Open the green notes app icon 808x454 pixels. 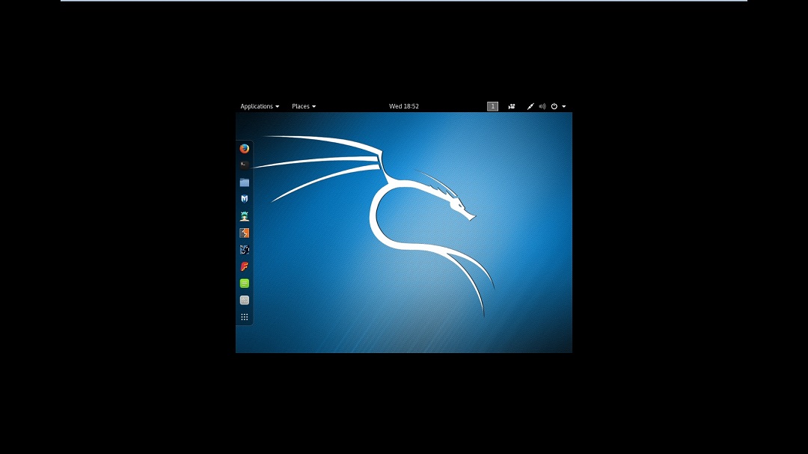pyautogui.click(x=244, y=283)
